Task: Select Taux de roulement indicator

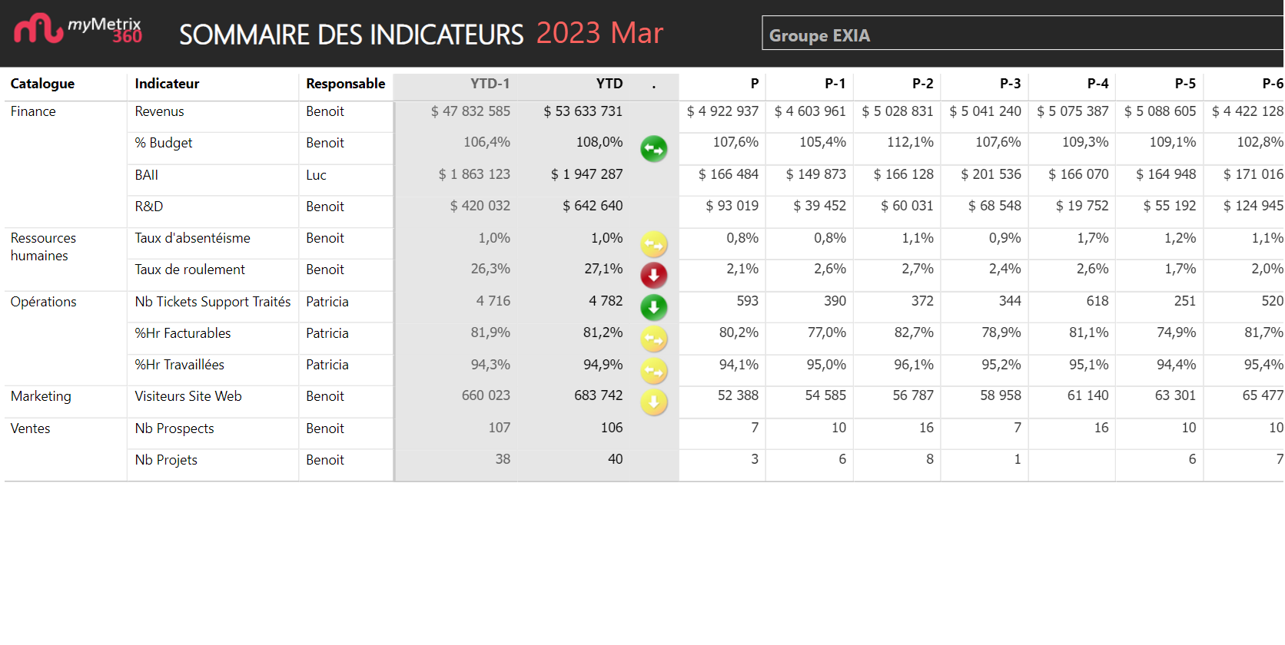Action: 190,270
